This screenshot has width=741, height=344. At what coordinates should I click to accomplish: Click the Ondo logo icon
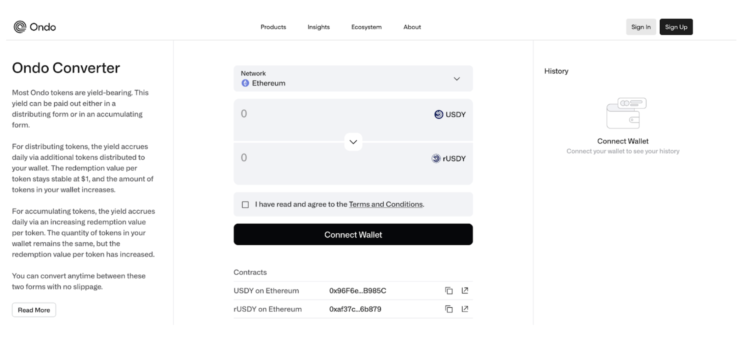[x=20, y=27]
